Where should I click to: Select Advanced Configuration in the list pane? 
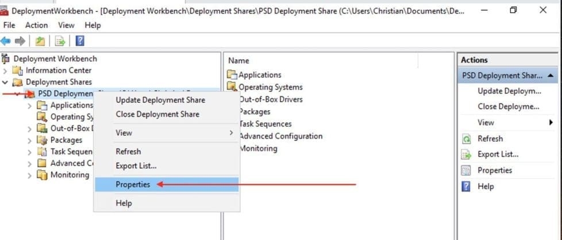280,136
